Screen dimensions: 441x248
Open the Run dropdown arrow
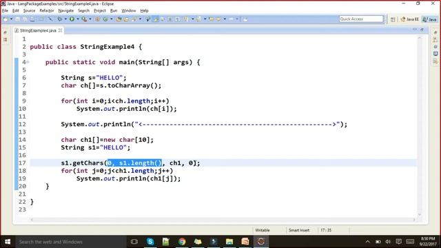point(78,19)
